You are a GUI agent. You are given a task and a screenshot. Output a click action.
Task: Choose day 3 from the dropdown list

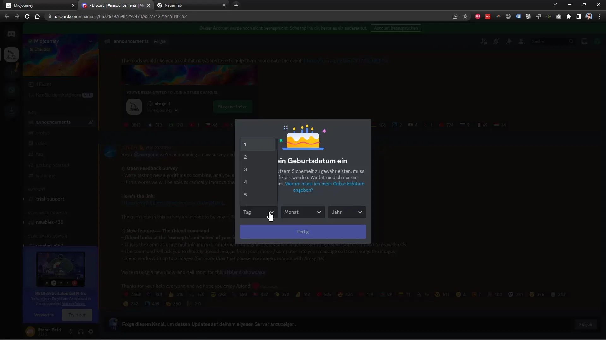pyautogui.click(x=258, y=170)
